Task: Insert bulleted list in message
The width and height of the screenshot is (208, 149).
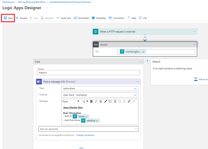Action: [110, 101]
